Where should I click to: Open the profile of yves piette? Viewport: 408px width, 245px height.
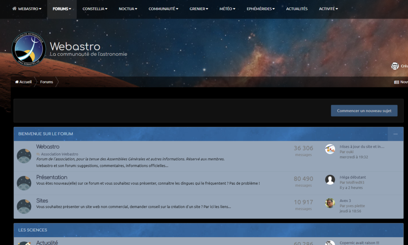(355, 206)
